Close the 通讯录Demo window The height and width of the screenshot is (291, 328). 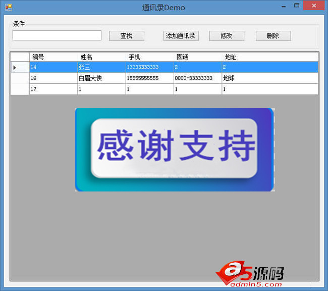pyautogui.click(x=314, y=6)
